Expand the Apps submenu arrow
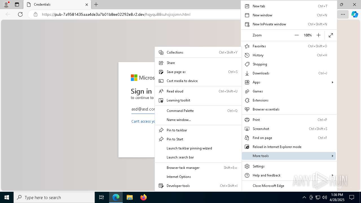This screenshot has width=361, height=203. pyautogui.click(x=333, y=82)
